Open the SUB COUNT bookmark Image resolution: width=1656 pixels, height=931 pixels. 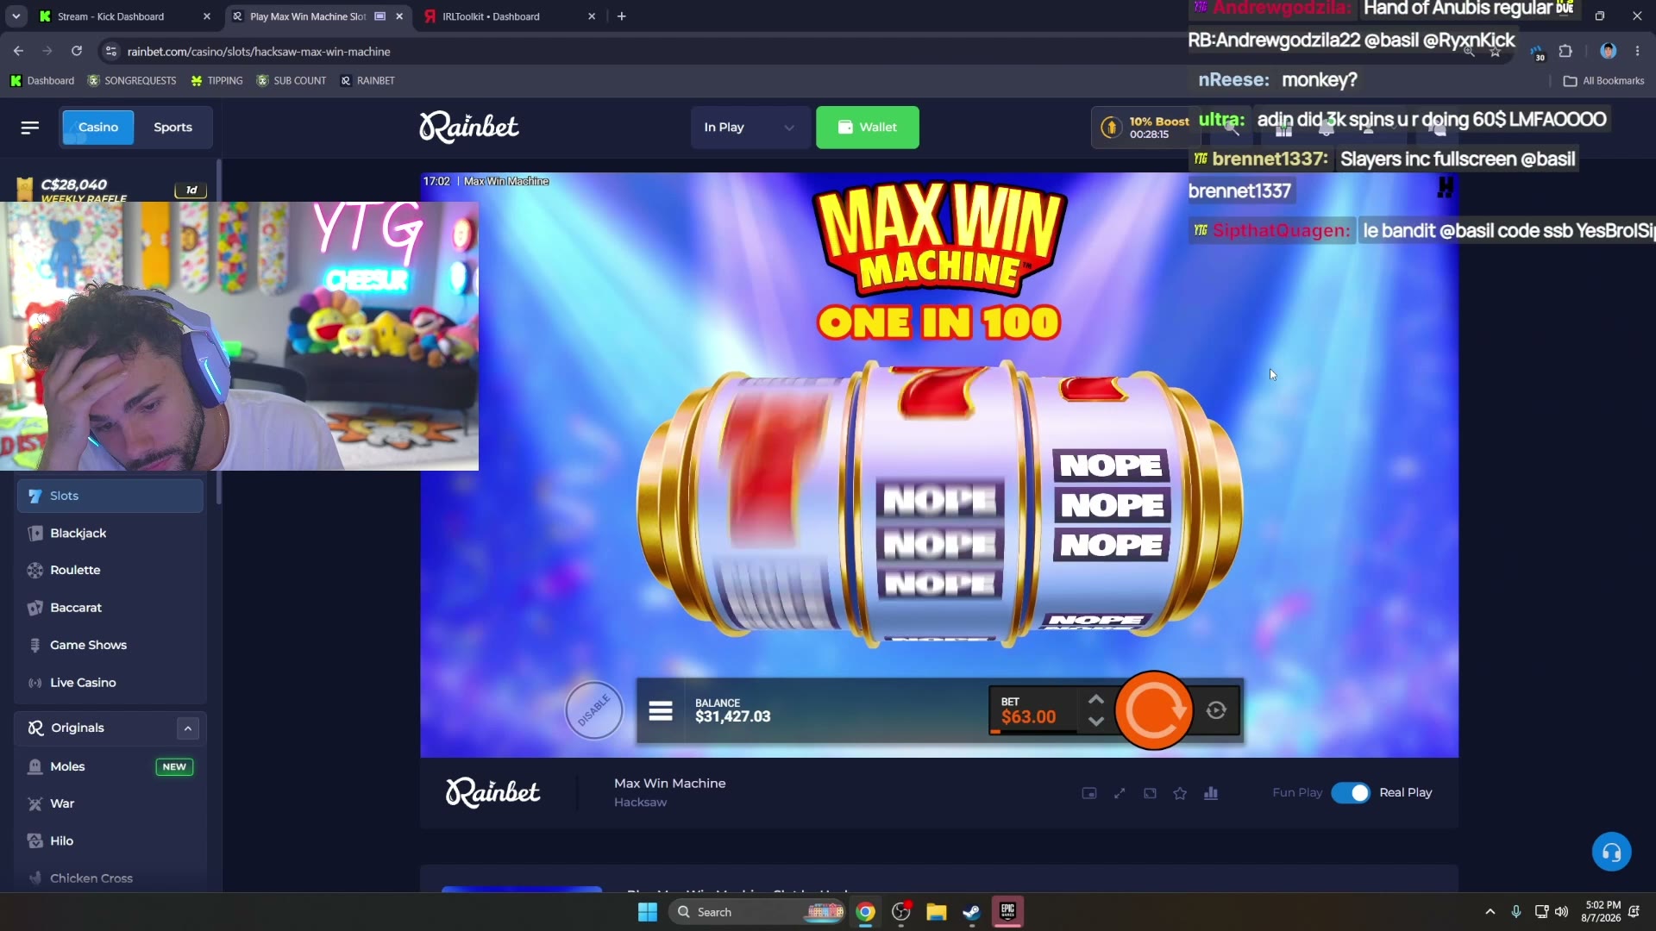pyautogui.click(x=292, y=81)
